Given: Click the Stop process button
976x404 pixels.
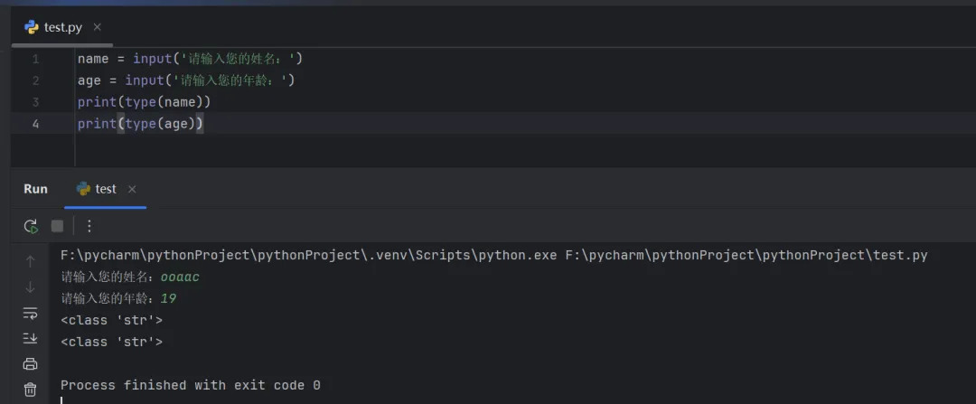Looking at the screenshot, I should tap(58, 226).
